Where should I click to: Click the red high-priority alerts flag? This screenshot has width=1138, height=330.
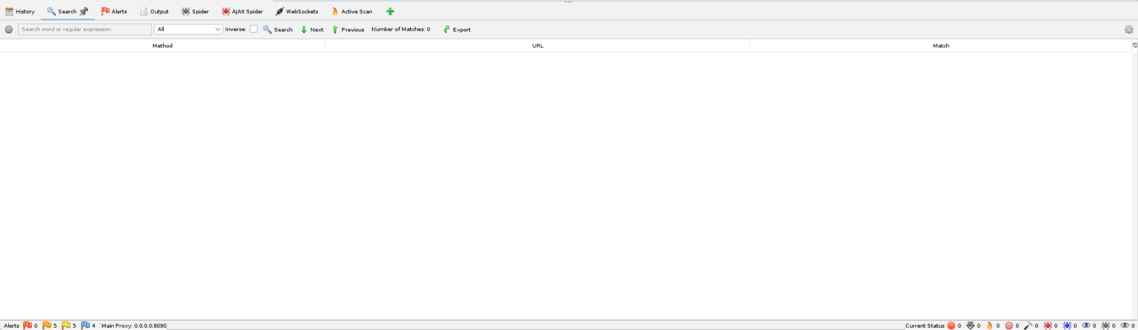tap(27, 325)
